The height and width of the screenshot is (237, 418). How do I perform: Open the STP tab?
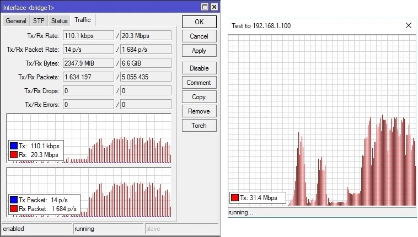coord(39,21)
